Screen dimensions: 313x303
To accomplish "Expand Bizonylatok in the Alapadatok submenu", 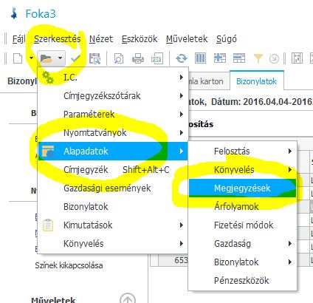I will coord(242,262).
